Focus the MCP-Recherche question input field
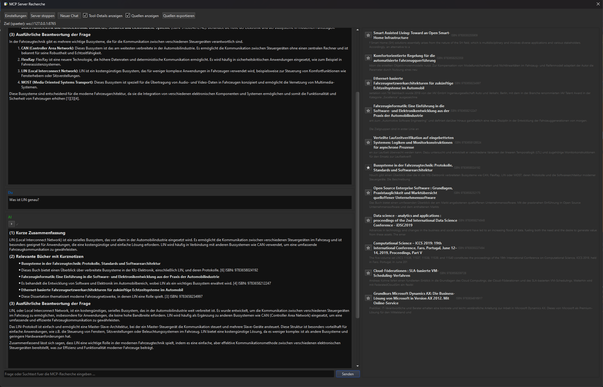This screenshot has width=603, height=387. [x=169, y=374]
